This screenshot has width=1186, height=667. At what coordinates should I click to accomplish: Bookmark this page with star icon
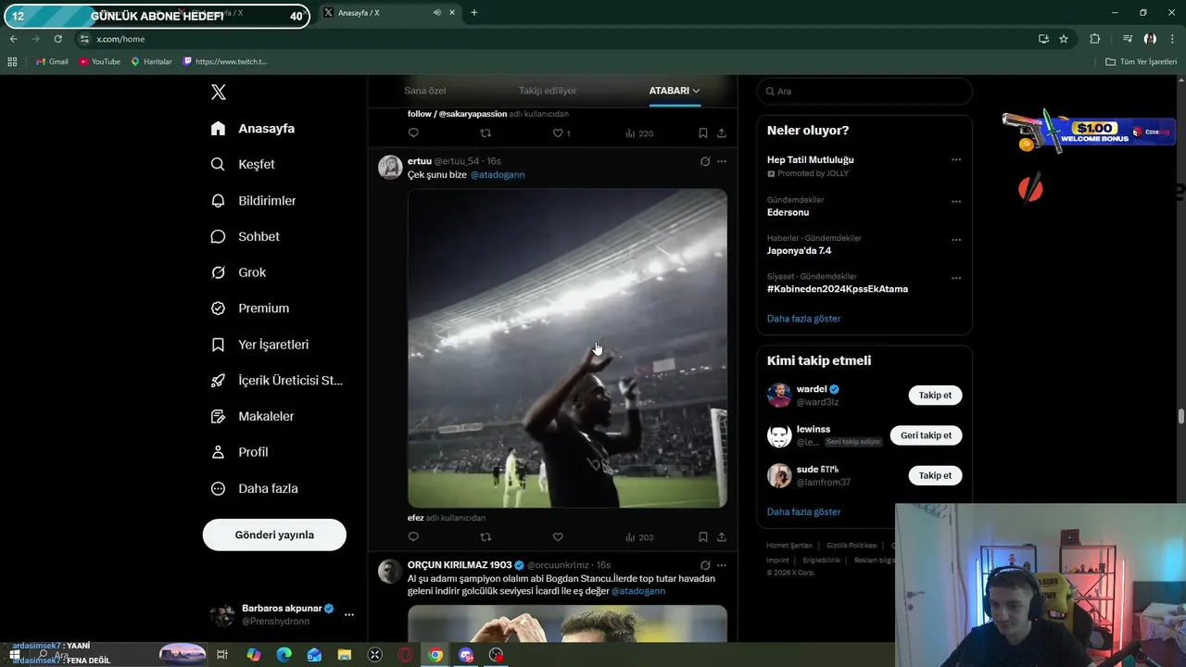pyautogui.click(x=1064, y=39)
